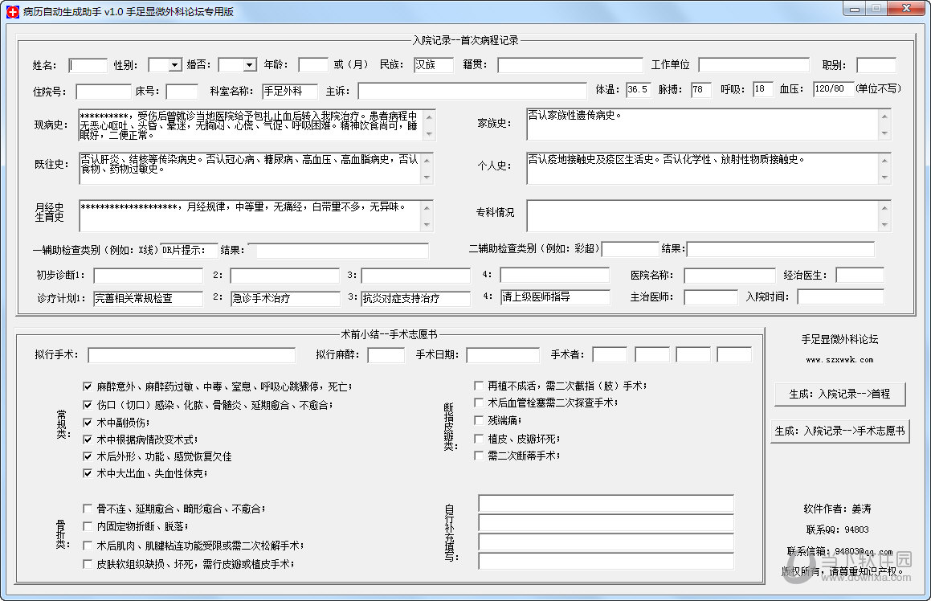Viewport: 931px width, 601px height.
Task: Focus the 主诉 input field
Action: (x=472, y=91)
